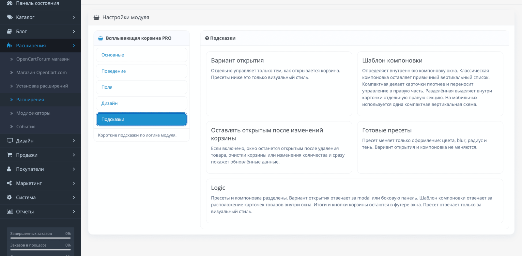
Task: Click the Блог book icon
Action: click(x=9, y=31)
